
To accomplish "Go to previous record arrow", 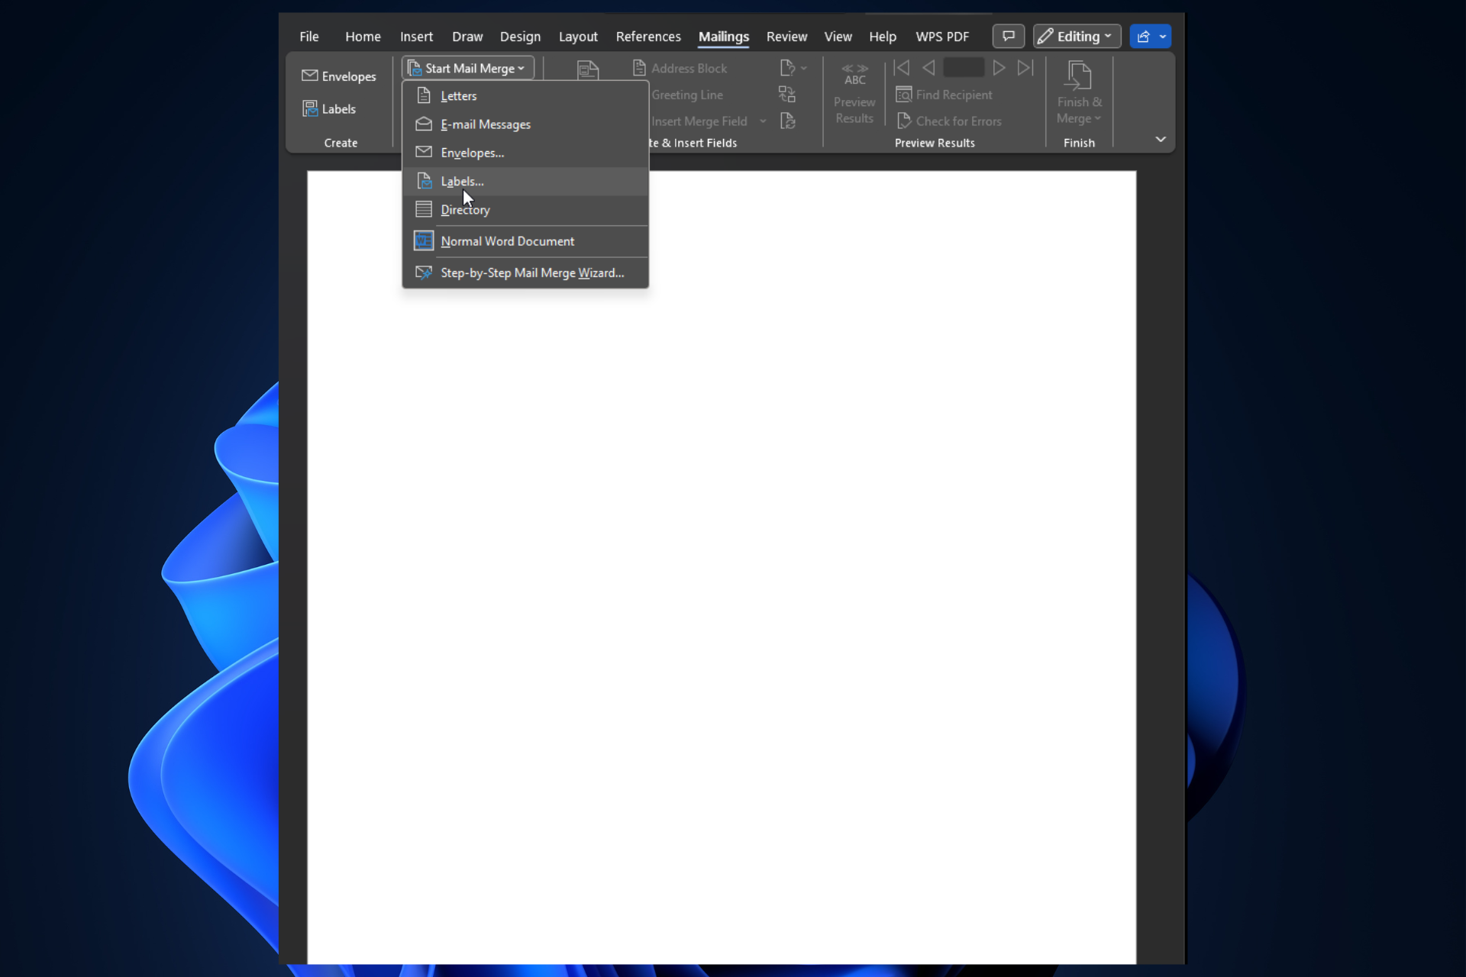I will point(928,68).
